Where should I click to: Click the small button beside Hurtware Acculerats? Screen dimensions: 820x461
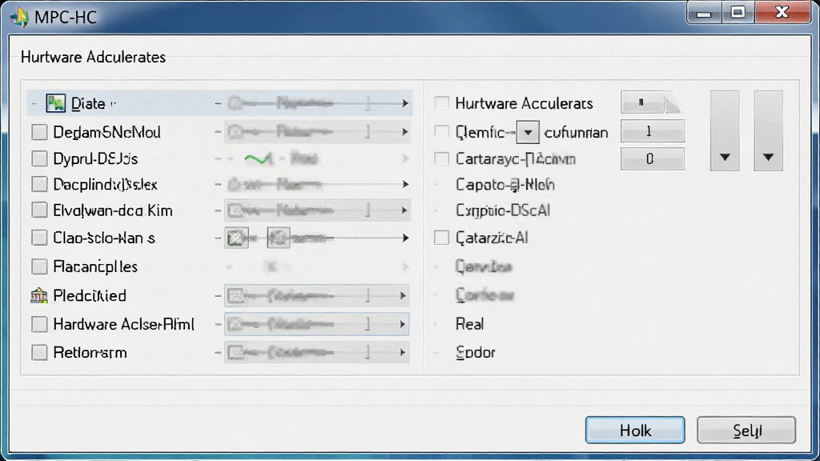pyautogui.click(x=651, y=102)
